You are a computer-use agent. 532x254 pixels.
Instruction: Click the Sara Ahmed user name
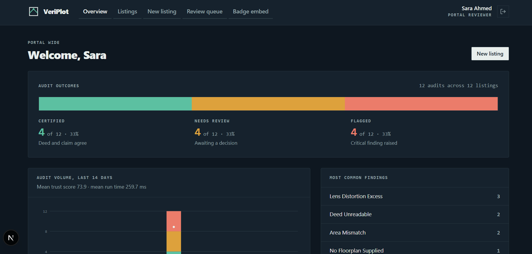click(x=476, y=8)
